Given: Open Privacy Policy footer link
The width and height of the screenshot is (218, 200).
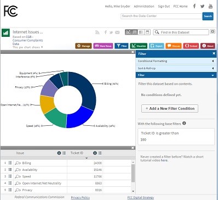Looking at the screenshot, I should coord(81,197).
